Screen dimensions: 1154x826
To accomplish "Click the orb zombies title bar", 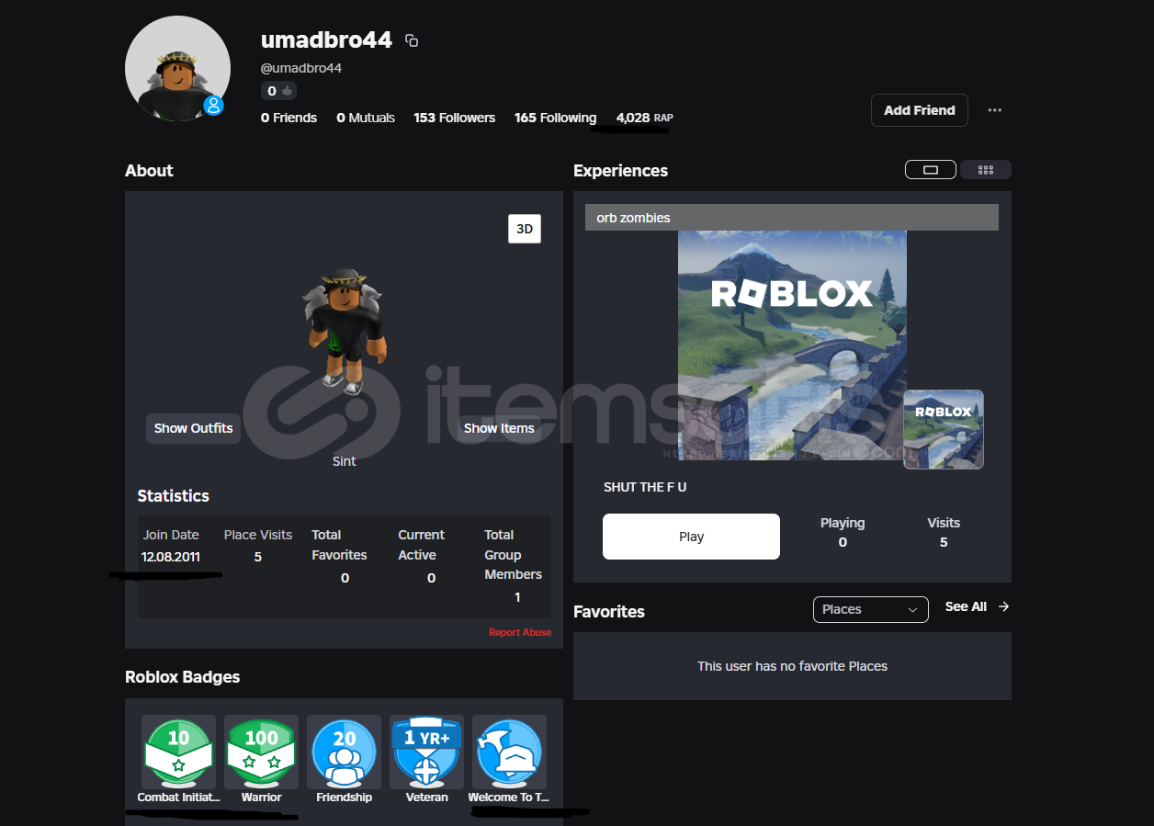I will 792,218.
